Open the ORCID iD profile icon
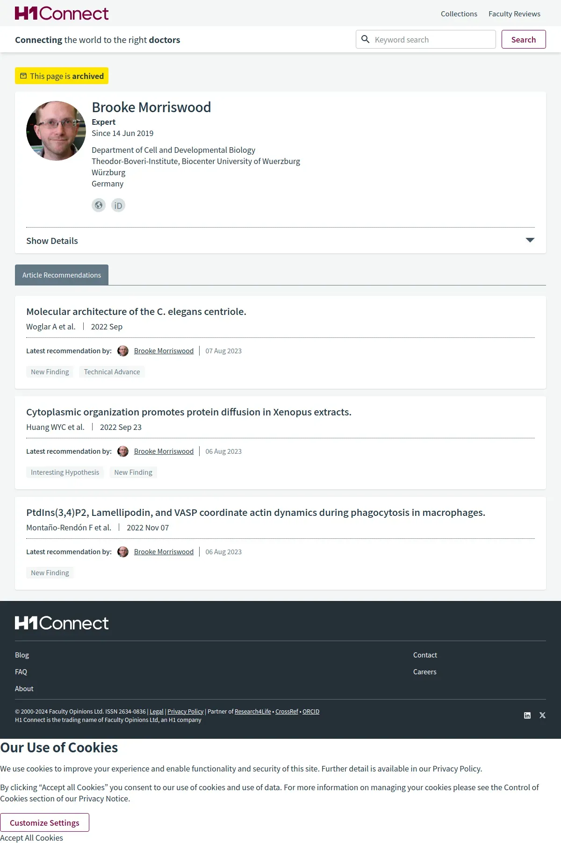The image size is (561, 843). click(118, 205)
